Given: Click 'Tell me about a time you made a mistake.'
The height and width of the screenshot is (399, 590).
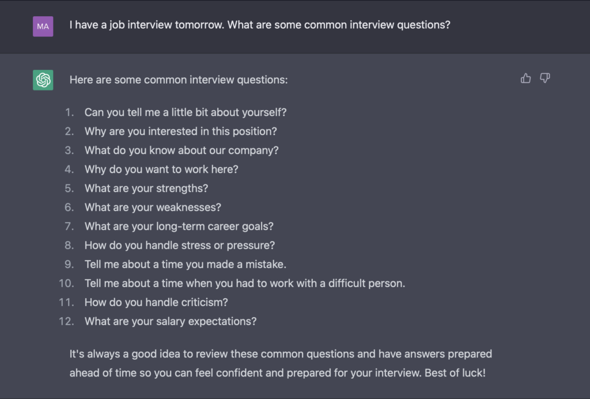Looking at the screenshot, I should tap(186, 264).
